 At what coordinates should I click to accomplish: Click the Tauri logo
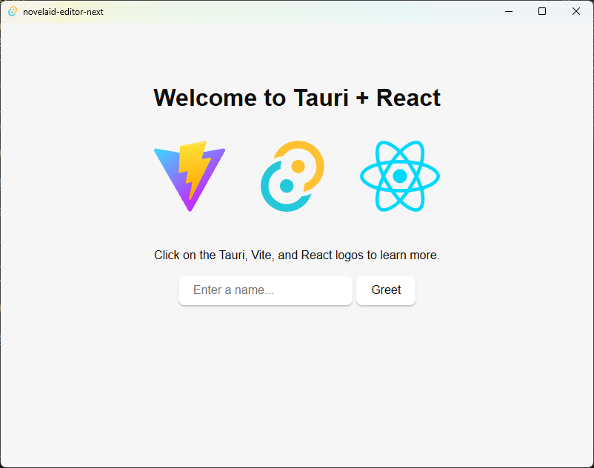(x=293, y=175)
